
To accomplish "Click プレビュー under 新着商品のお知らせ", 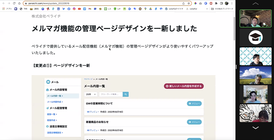I will [93, 130].
